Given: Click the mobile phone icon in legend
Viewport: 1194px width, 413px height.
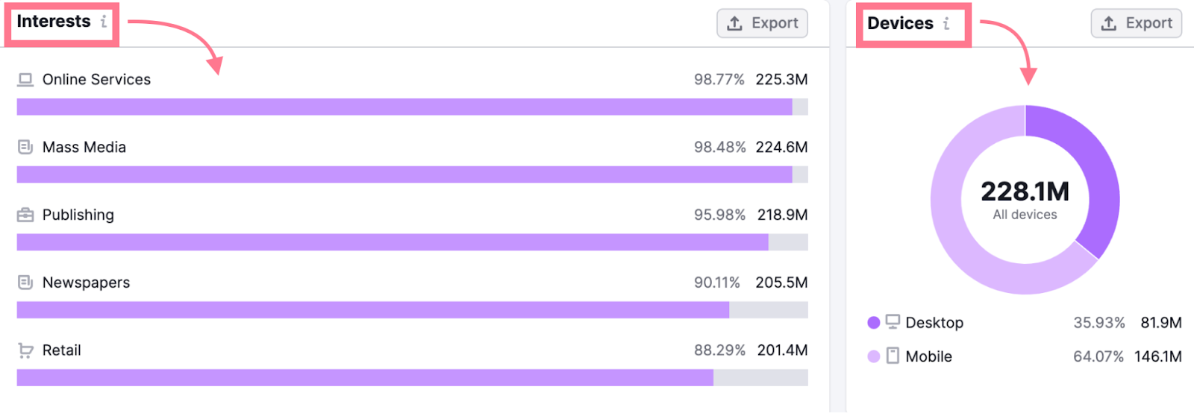Looking at the screenshot, I should point(893,356).
